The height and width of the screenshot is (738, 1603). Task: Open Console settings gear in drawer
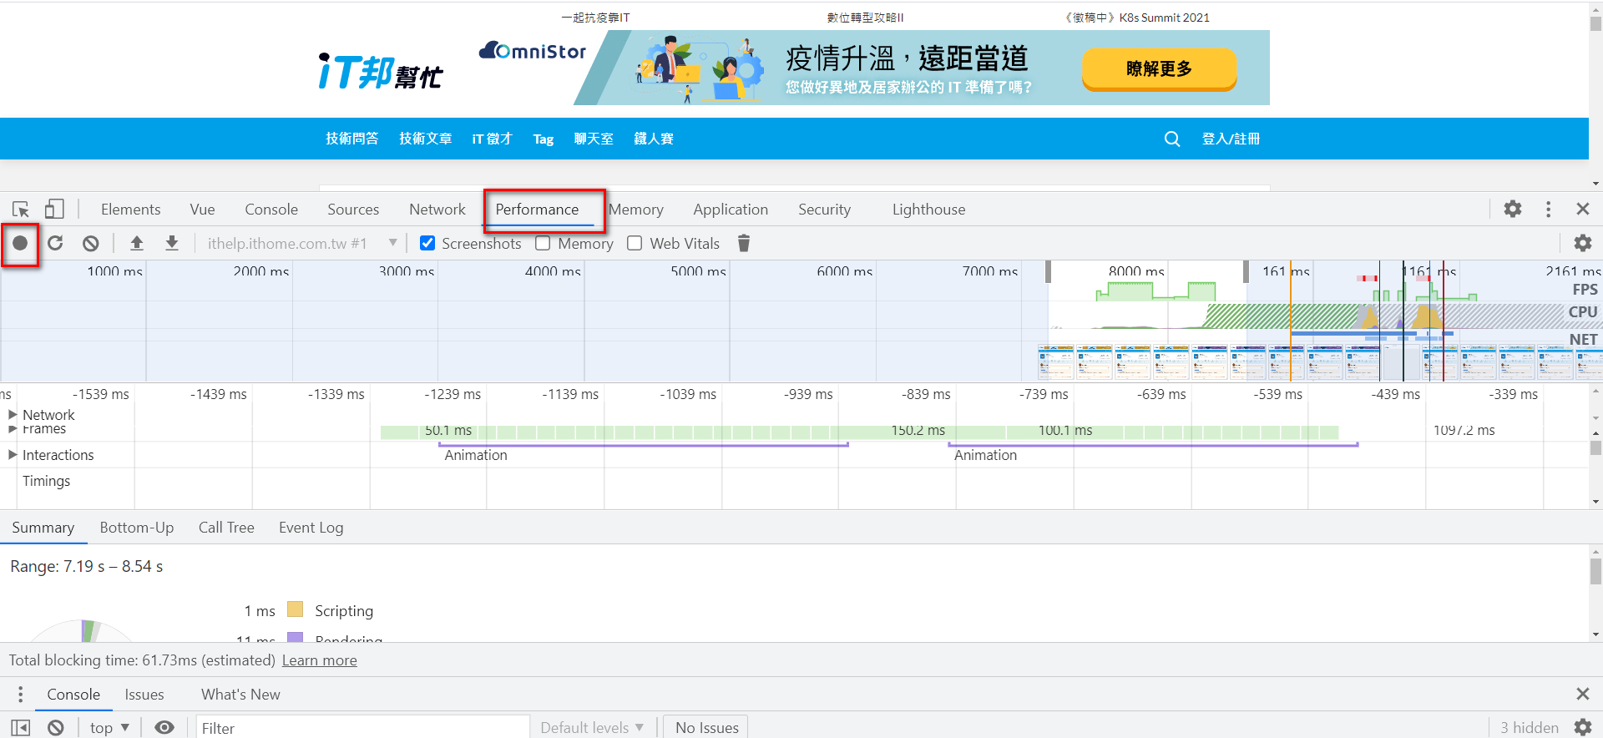(x=1583, y=728)
